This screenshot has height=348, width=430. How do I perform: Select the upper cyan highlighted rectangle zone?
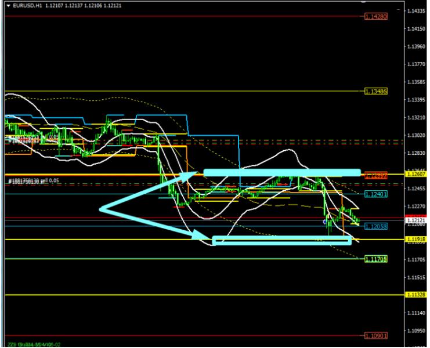coord(282,173)
